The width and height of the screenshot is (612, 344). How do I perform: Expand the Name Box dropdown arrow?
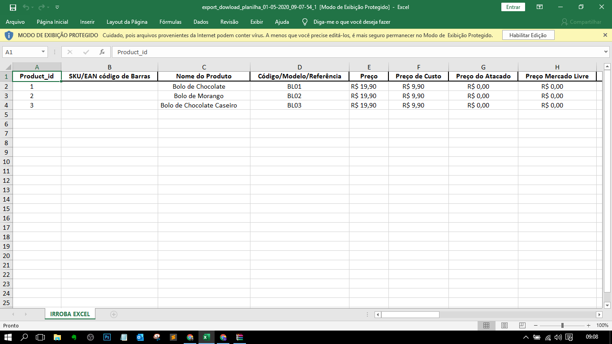pyautogui.click(x=43, y=52)
